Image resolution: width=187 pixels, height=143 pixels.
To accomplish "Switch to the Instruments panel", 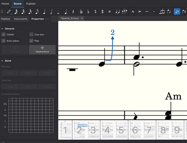I will tap(21, 19).
